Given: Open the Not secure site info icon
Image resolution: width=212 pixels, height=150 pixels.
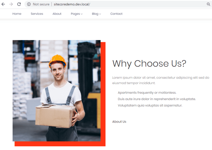Looking at the screenshot, I should (29, 4).
